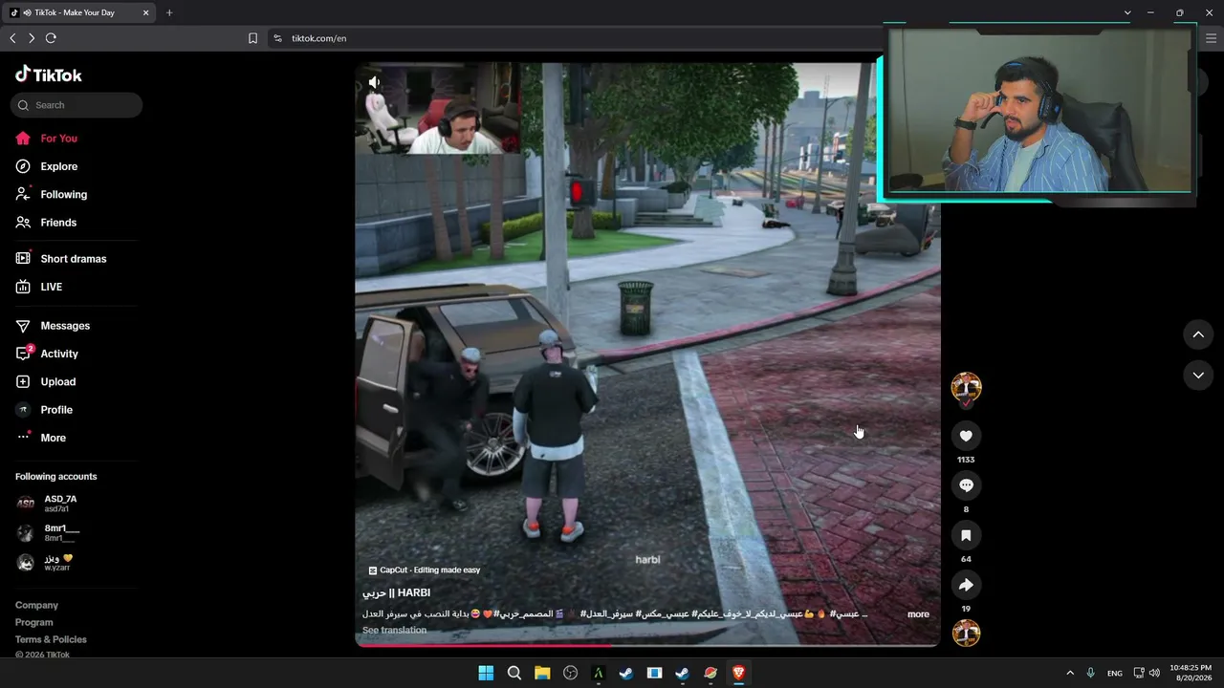Open the sound disc below the share count
Viewport: 1224px width, 688px height.
pos(966,633)
